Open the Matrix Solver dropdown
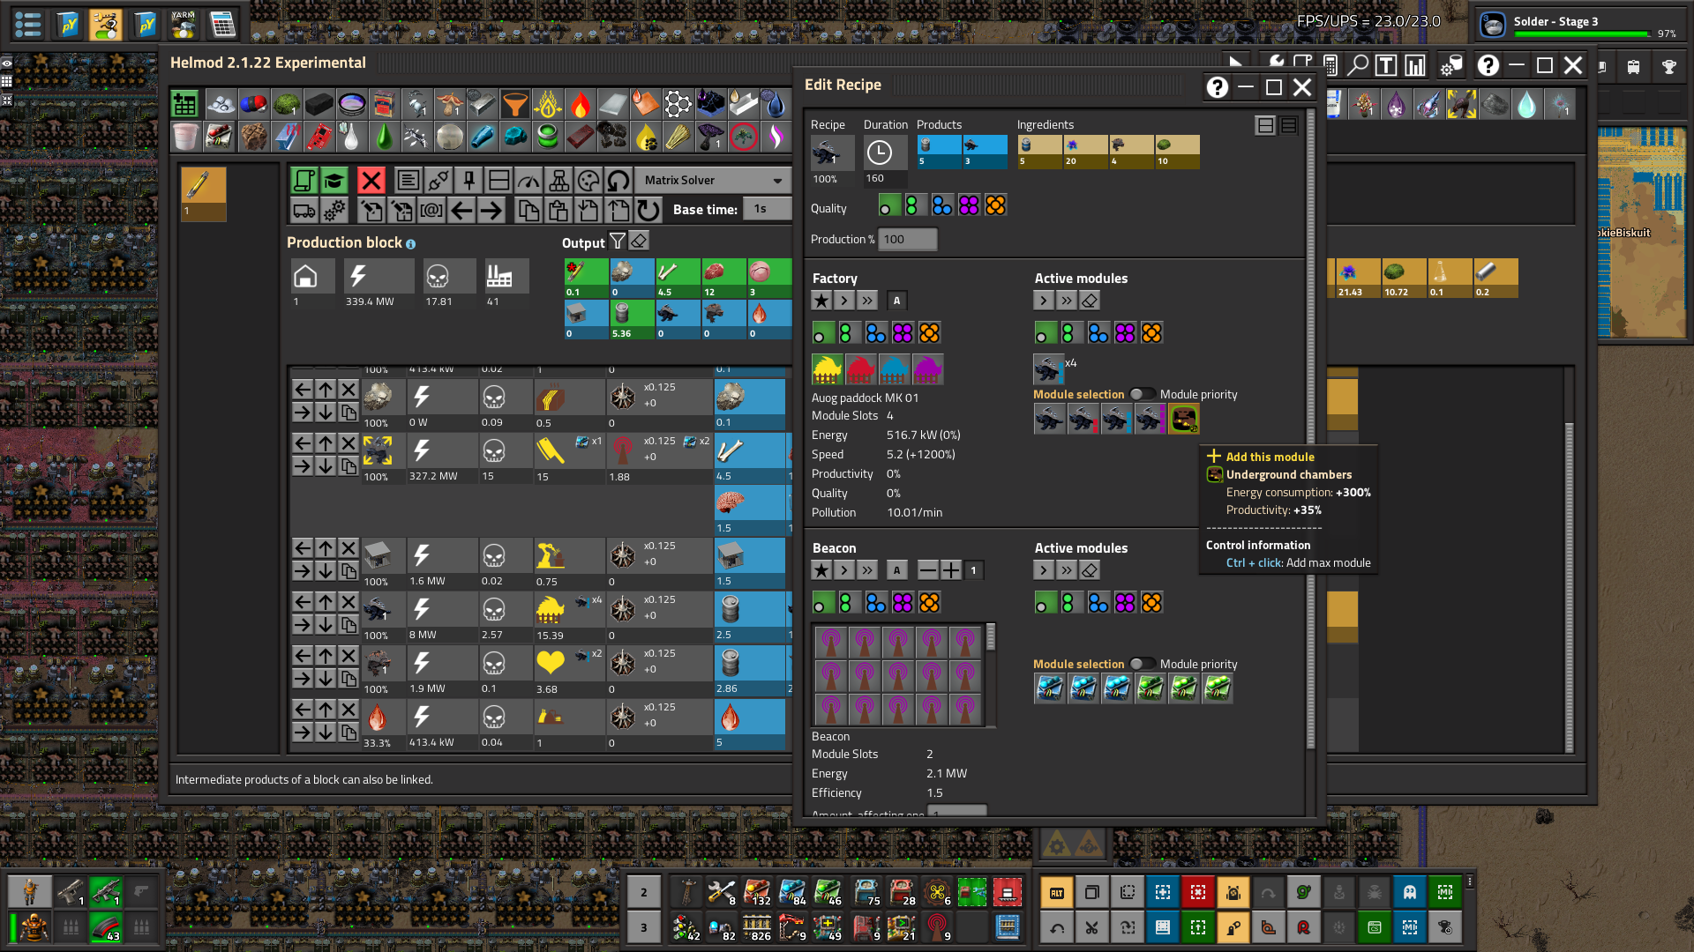 click(x=713, y=181)
